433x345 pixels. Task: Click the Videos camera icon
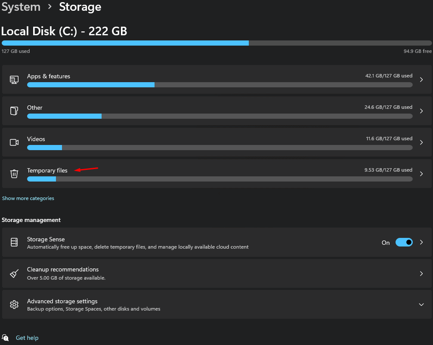(14, 142)
